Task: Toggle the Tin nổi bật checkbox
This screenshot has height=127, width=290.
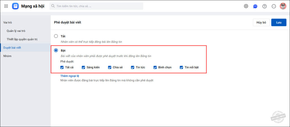Action: click(182, 67)
